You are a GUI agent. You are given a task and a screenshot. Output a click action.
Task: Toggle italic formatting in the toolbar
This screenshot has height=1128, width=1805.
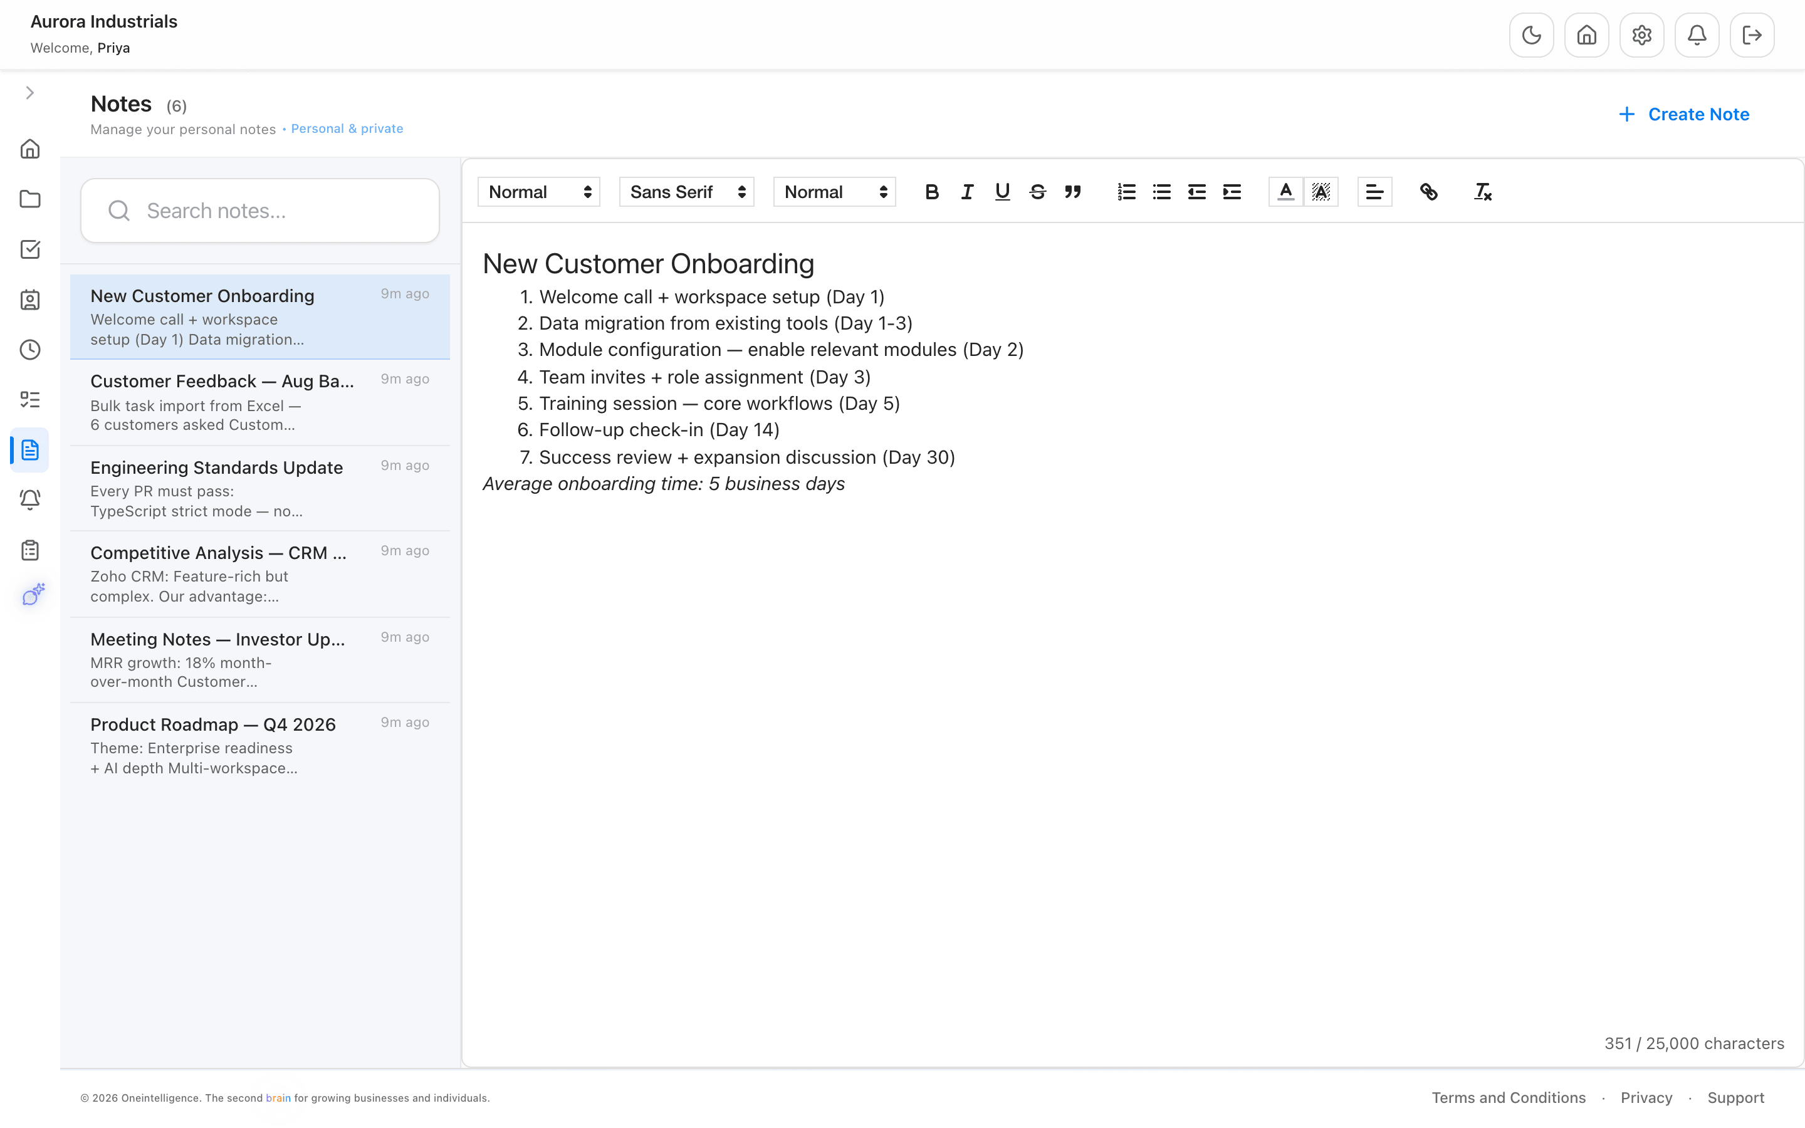pos(968,192)
